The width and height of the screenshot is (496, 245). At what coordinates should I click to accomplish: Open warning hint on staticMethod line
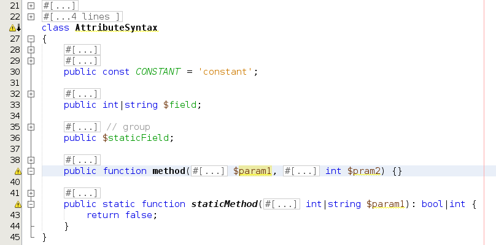pyautogui.click(x=18, y=205)
